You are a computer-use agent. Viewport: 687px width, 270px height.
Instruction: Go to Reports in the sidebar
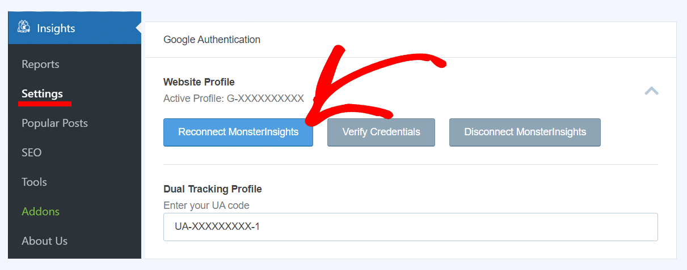tap(40, 64)
